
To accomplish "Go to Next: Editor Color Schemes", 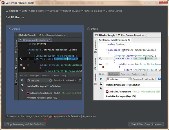I will (146, 124).
